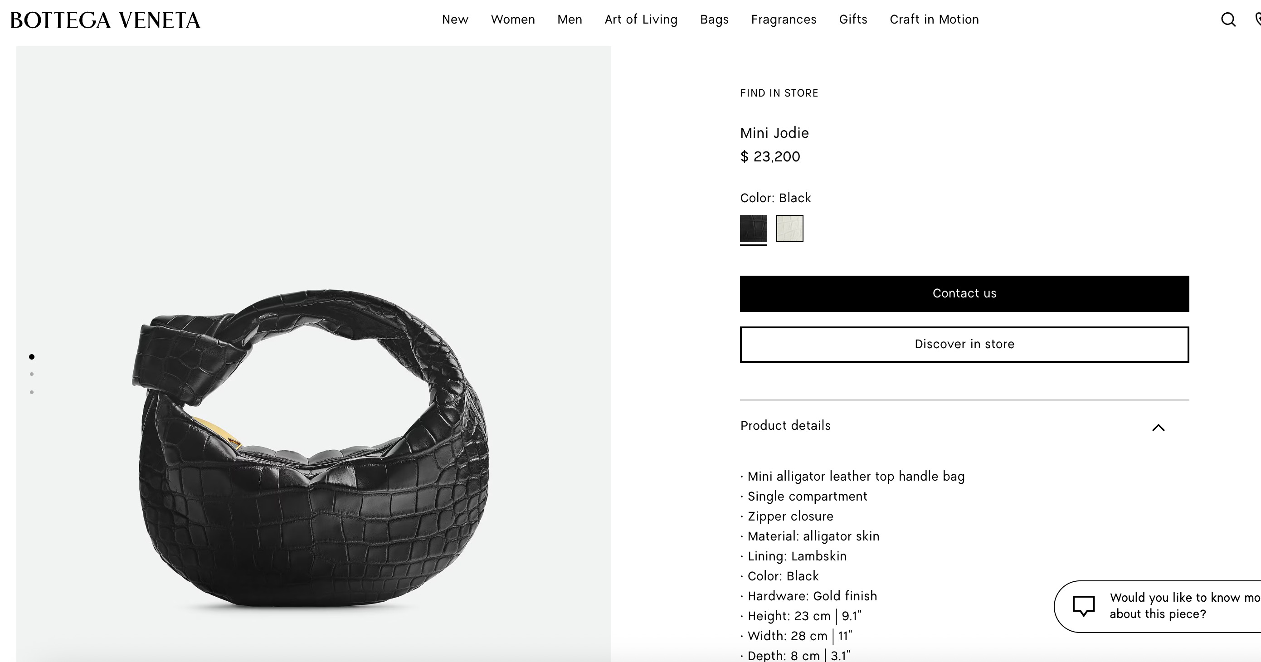Select second image carousel dot

point(32,374)
